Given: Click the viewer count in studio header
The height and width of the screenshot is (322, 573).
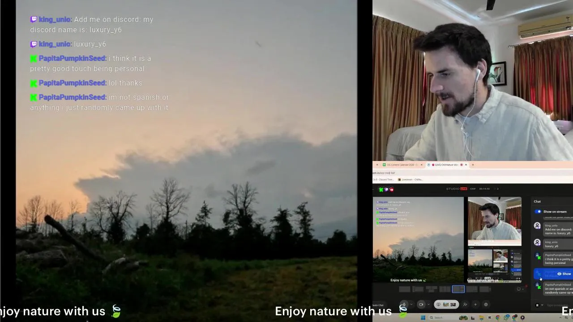Looking at the screenshot, I should (496, 189).
